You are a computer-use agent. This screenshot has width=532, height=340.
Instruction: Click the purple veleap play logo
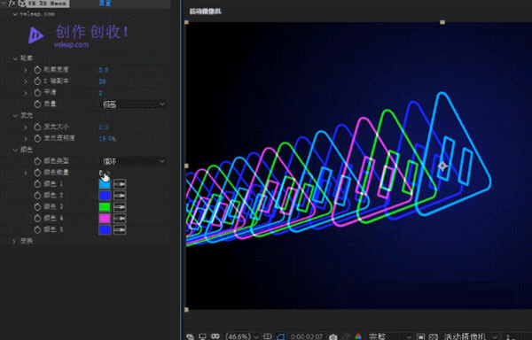(35, 35)
